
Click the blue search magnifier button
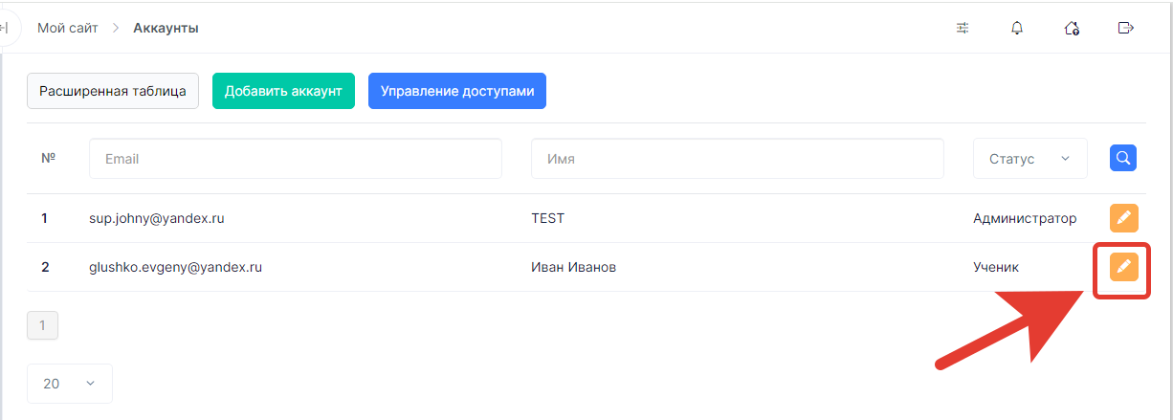pos(1123,158)
